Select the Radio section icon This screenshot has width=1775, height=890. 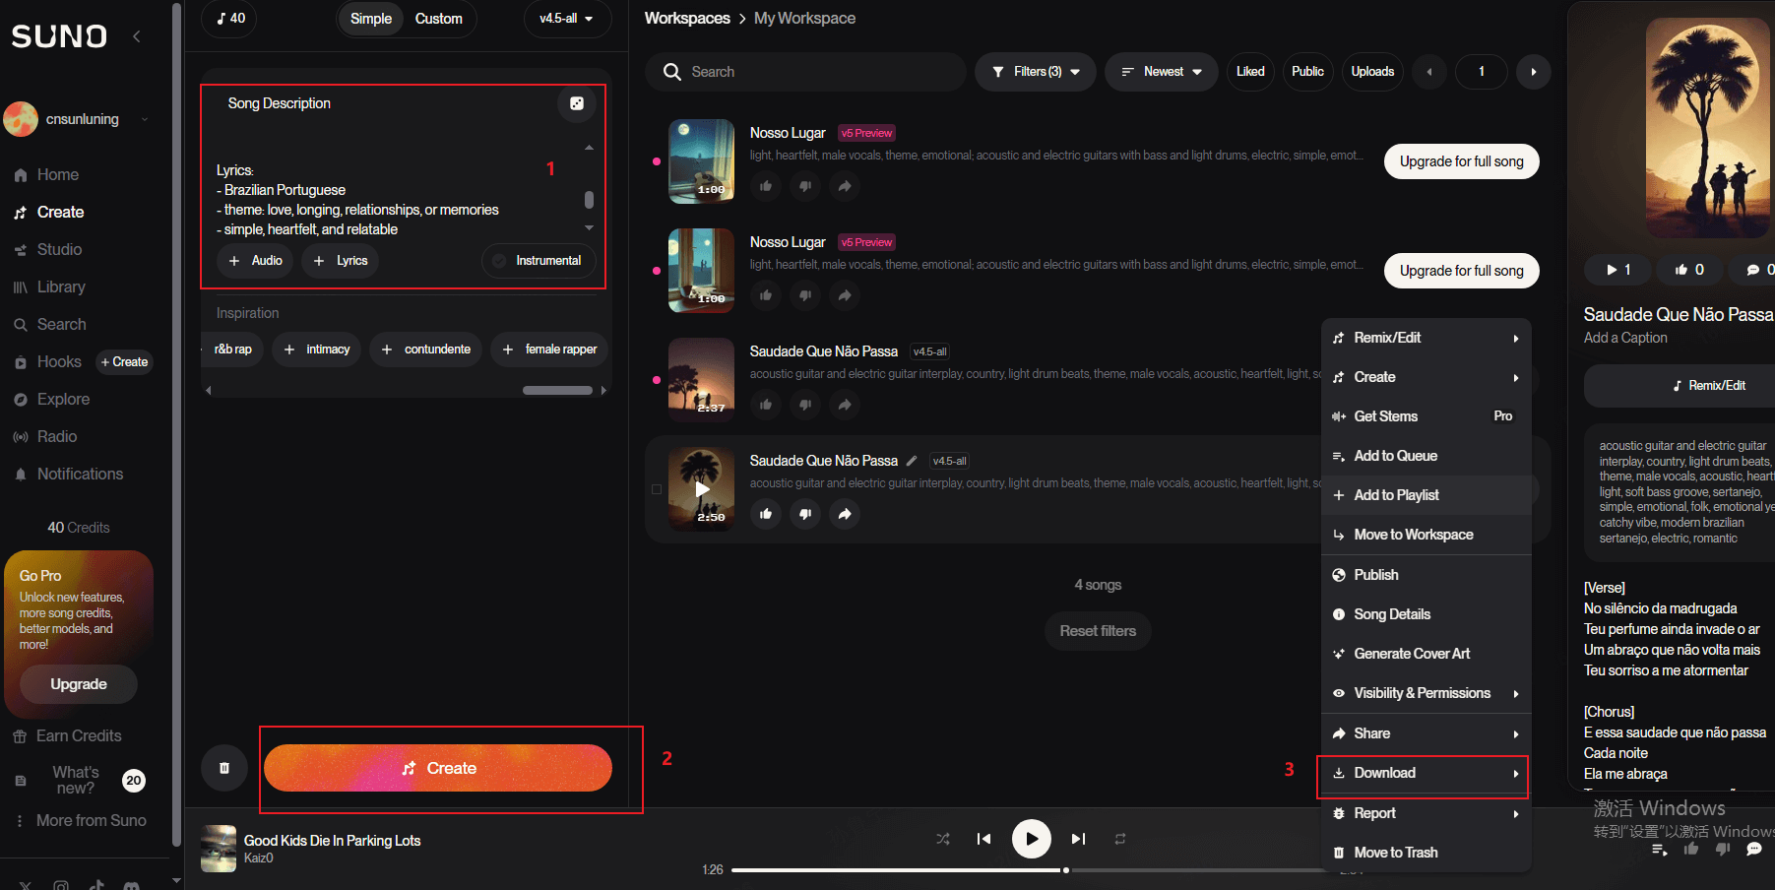(21, 436)
